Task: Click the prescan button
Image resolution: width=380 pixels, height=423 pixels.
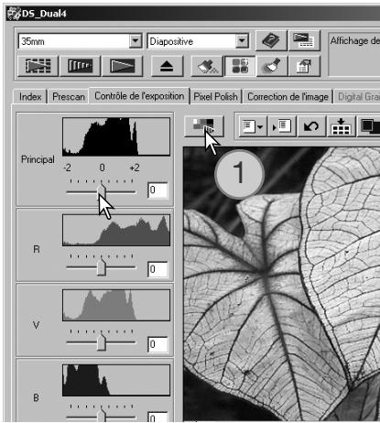Action: click(x=80, y=66)
